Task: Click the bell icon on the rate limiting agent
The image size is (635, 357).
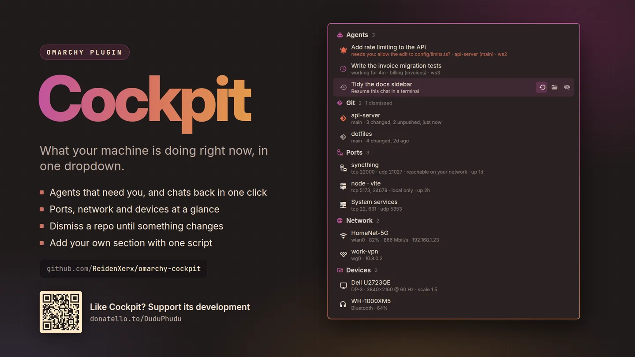Action: pyautogui.click(x=343, y=50)
